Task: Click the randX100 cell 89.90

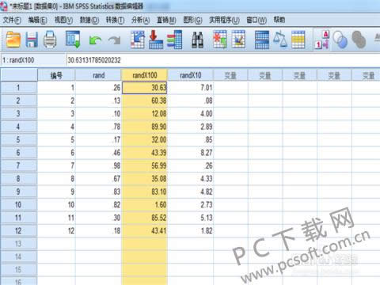Action: pos(144,127)
